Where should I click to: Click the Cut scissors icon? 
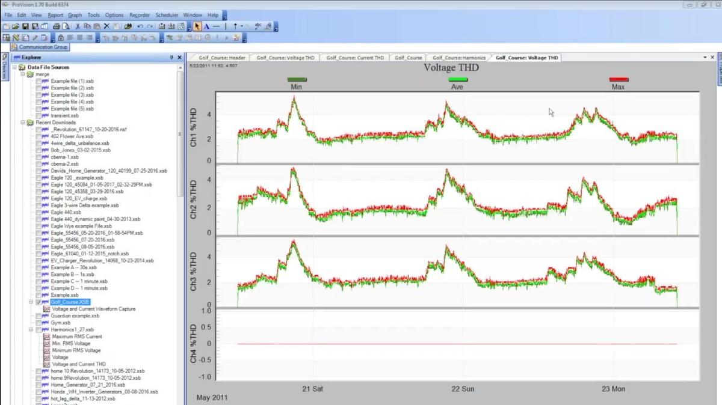coord(78,26)
